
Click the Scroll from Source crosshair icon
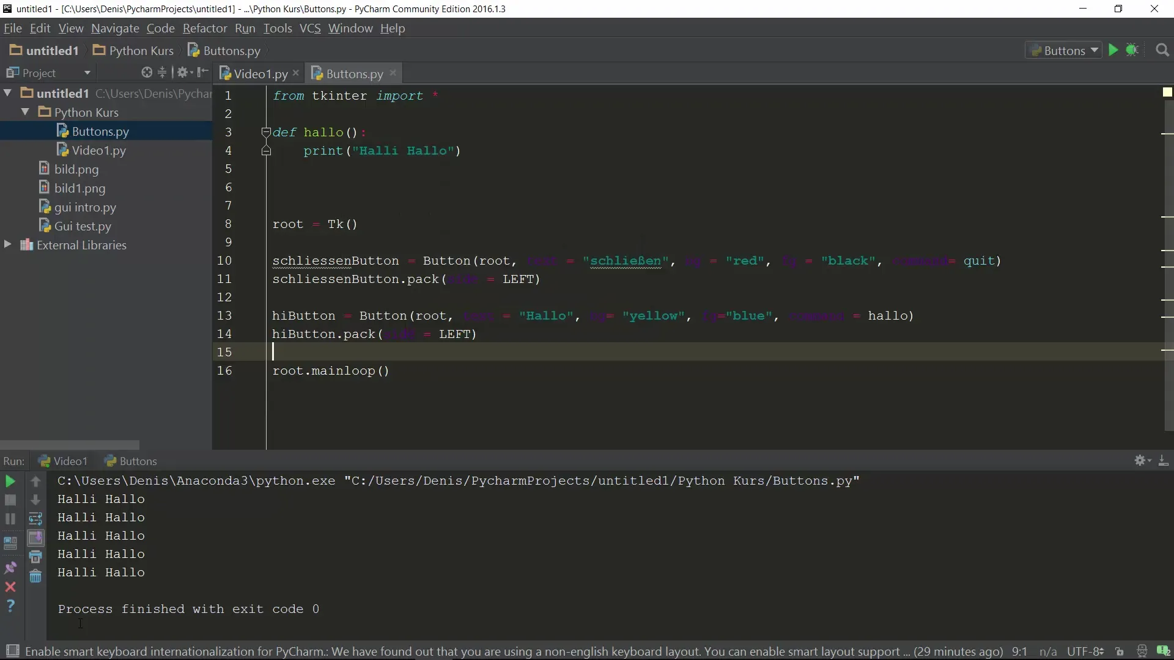click(147, 73)
